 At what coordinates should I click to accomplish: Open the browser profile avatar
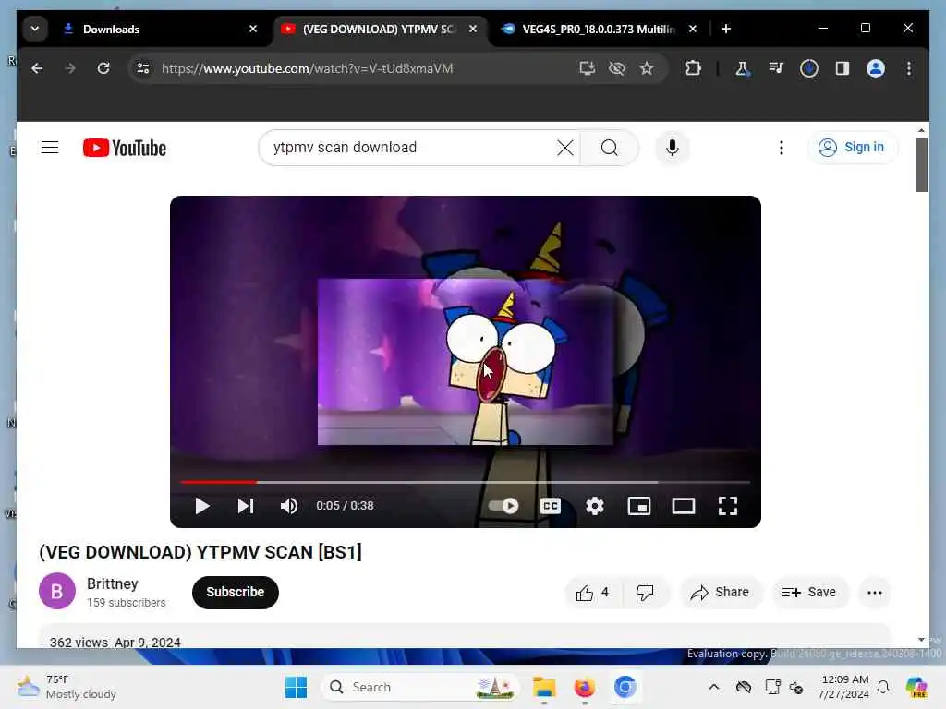pyautogui.click(x=876, y=68)
